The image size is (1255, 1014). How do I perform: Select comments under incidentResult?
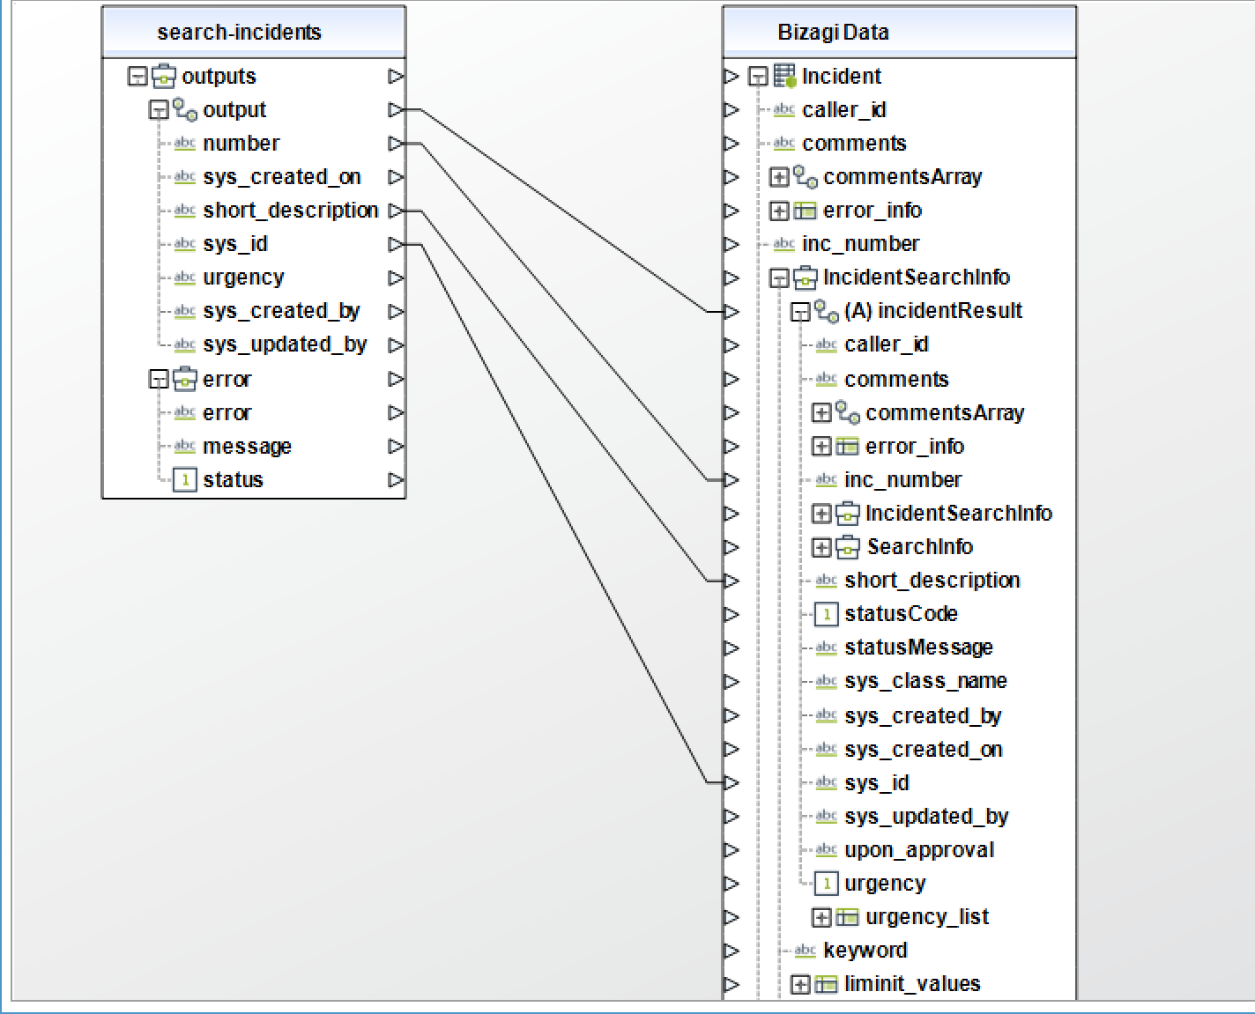896,380
